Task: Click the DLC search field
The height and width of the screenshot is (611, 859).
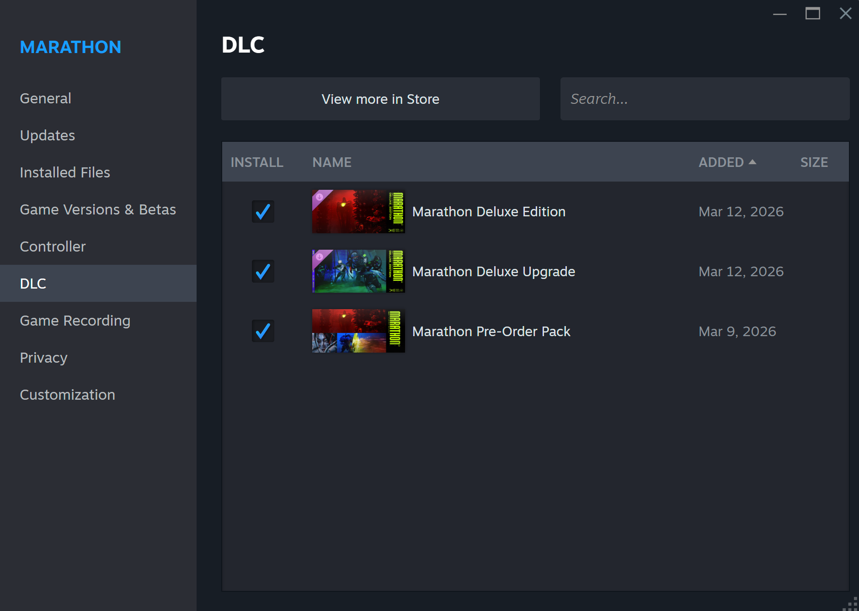Action: pyautogui.click(x=704, y=99)
